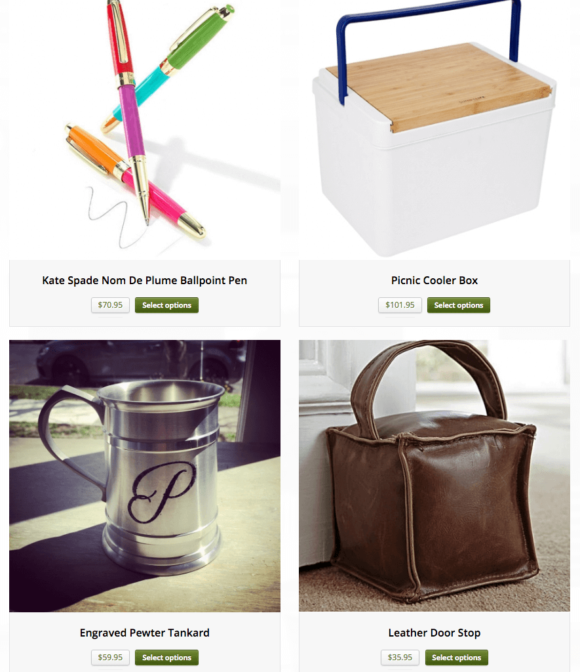
Task: Open the Picnic Cooler Box title link
Action: point(434,280)
